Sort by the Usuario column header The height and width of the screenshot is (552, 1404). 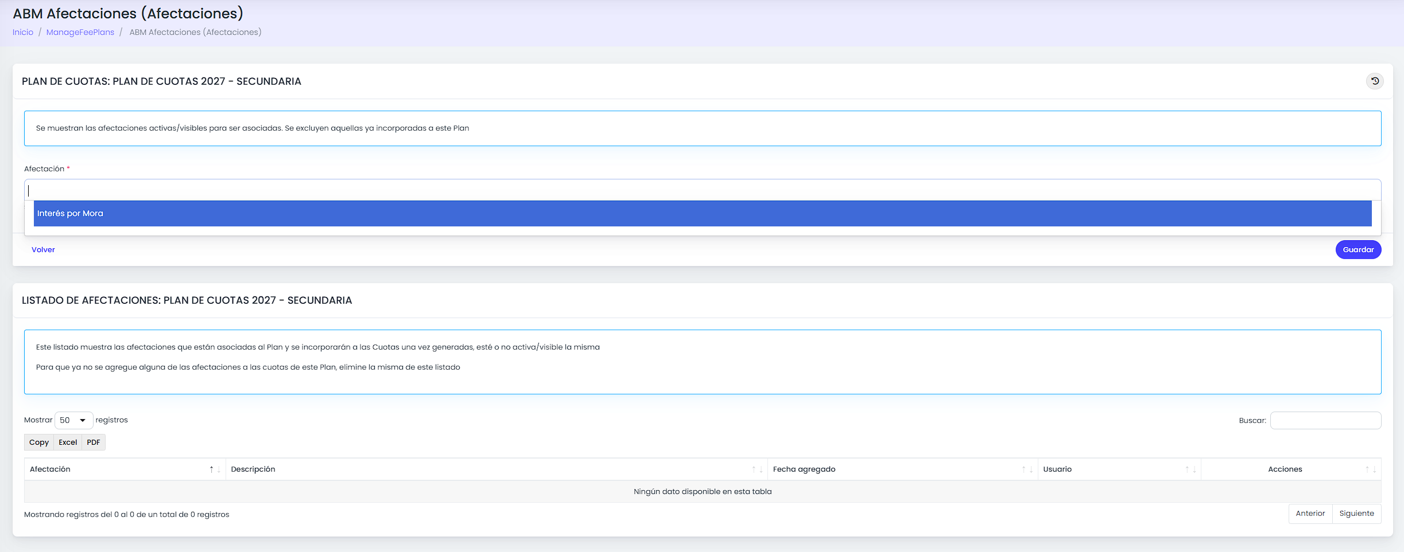[1119, 469]
